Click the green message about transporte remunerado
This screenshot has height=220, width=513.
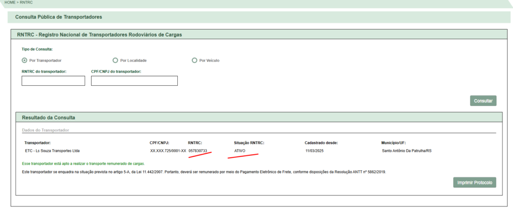[84, 164]
